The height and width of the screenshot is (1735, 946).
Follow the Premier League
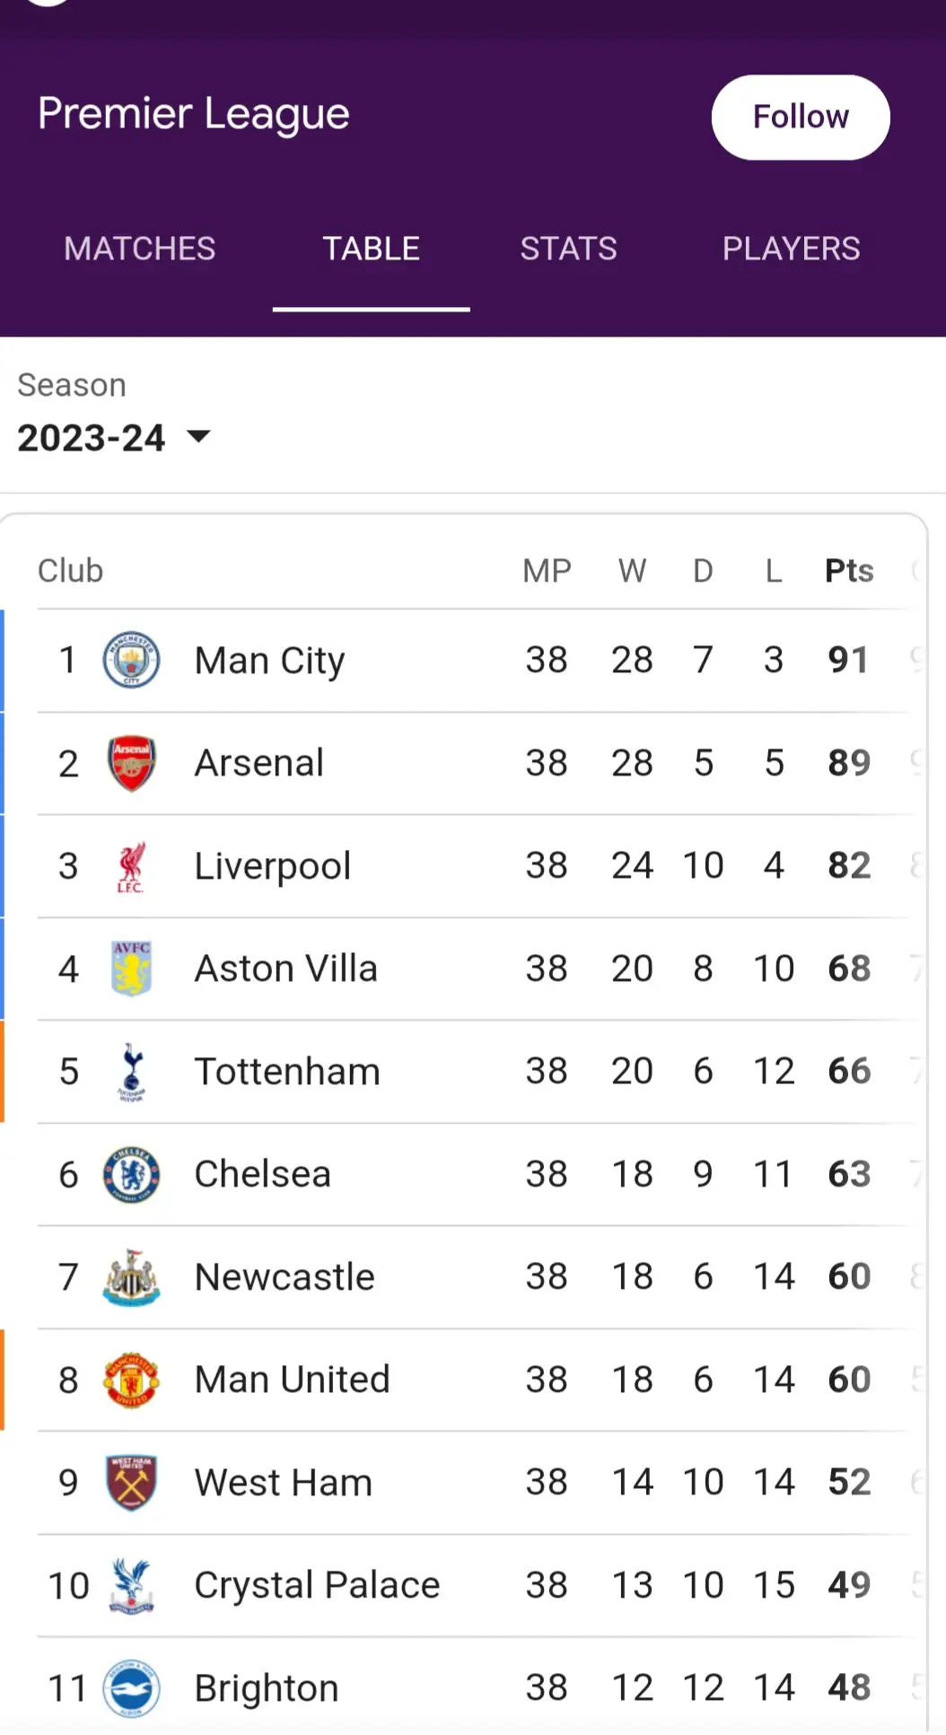(800, 118)
